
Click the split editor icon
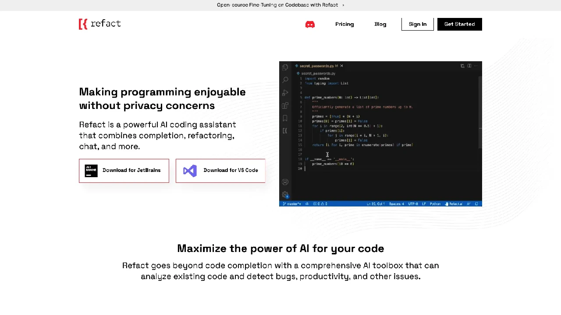coord(469,66)
